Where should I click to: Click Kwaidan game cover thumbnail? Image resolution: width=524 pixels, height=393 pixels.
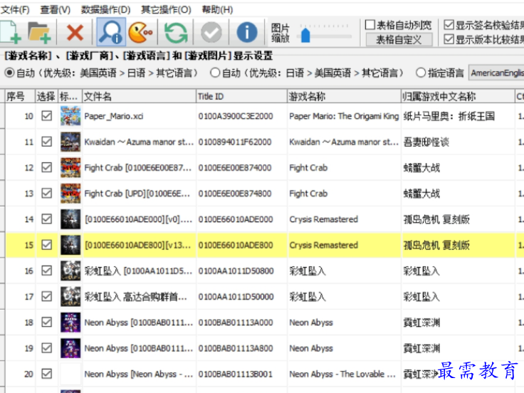click(x=70, y=142)
